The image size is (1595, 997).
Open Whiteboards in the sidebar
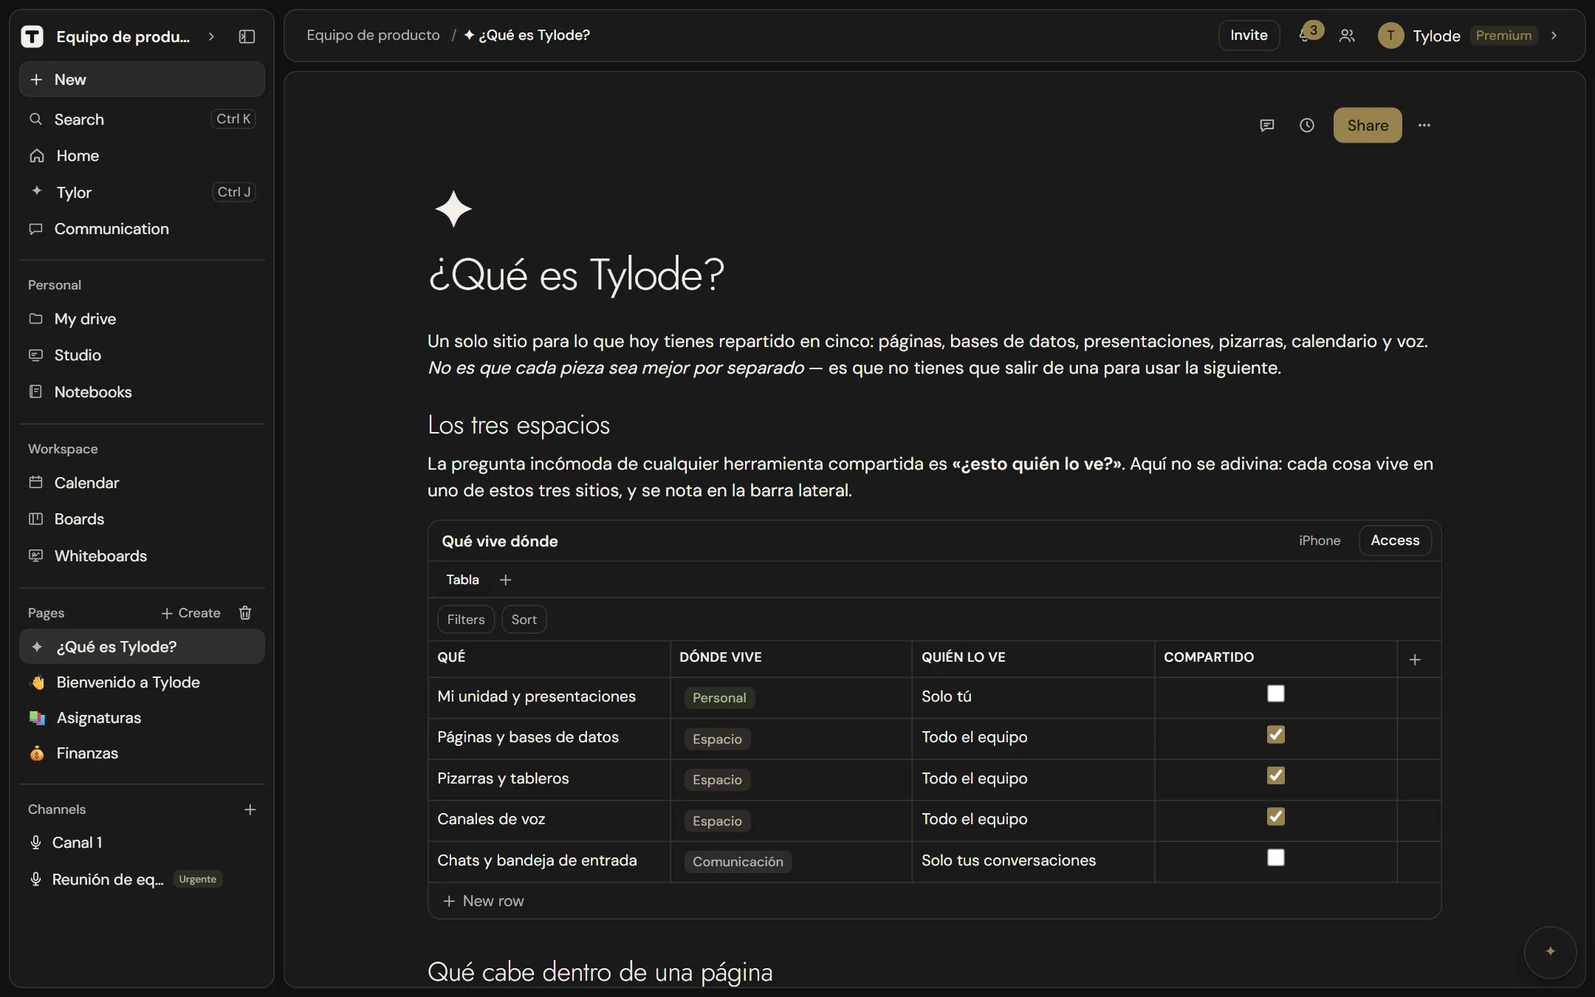pos(142,556)
